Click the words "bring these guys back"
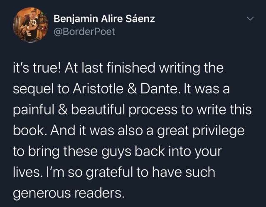Viewport: 266px width, 207px height. click(96, 152)
